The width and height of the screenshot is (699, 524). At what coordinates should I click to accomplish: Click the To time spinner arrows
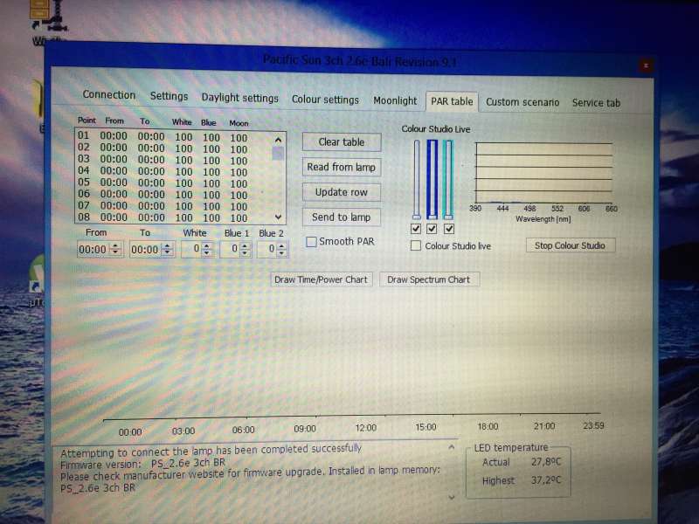165,250
